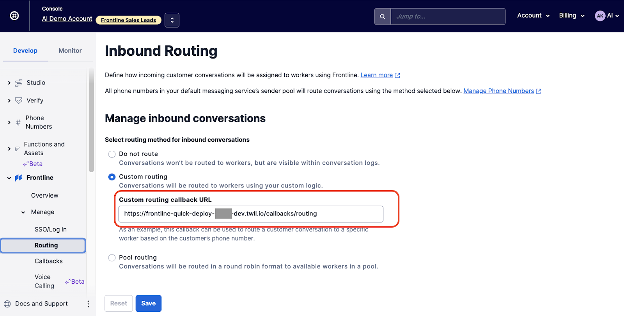Click the sidebar vertical scrollbar
This screenshot has height=316, width=624.
pyautogui.click(x=91, y=120)
